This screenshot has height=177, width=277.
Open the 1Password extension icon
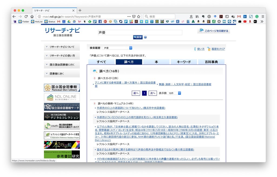coord(209,17)
